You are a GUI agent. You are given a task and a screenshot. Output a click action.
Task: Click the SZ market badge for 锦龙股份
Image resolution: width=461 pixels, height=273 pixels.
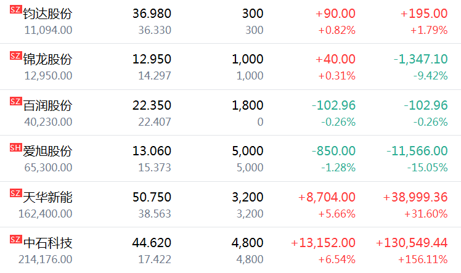click(x=16, y=56)
